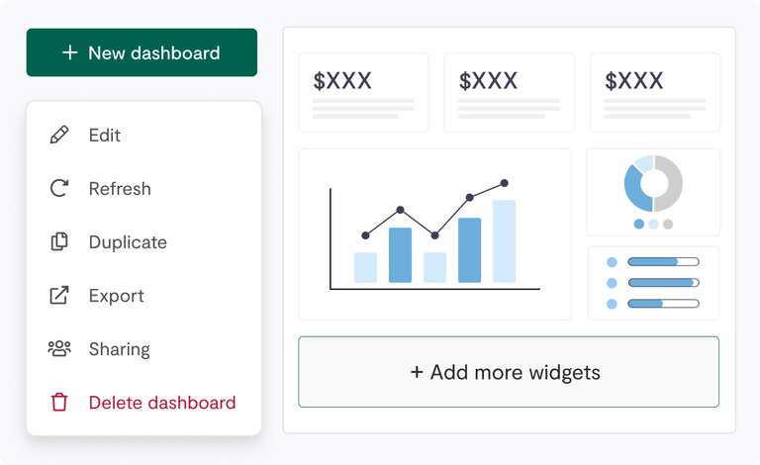
Task: Select the Duplicate menu option
Action: (x=128, y=242)
